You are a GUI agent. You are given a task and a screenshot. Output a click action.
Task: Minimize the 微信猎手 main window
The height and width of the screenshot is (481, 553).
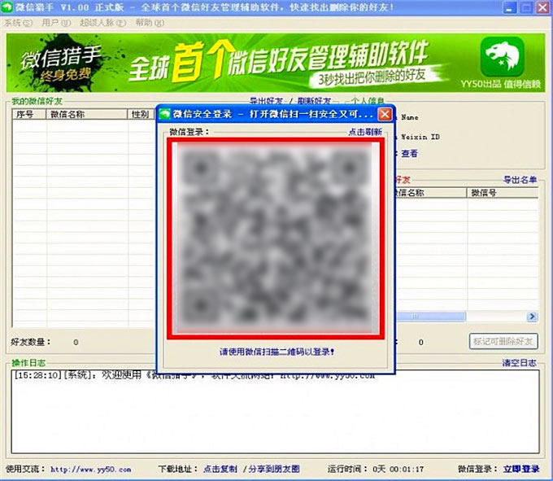pyautogui.click(x=508, y=7)
